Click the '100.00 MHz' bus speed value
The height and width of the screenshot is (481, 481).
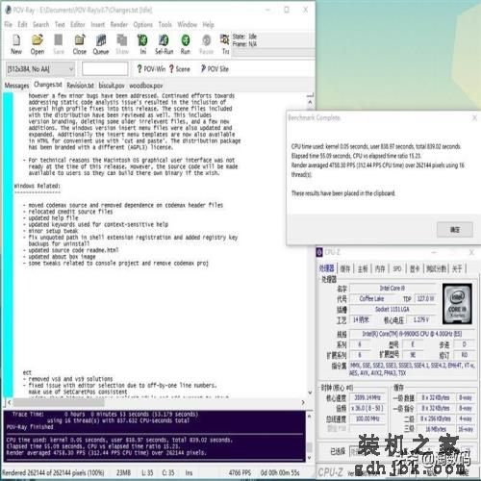click(x=367, y=419)
